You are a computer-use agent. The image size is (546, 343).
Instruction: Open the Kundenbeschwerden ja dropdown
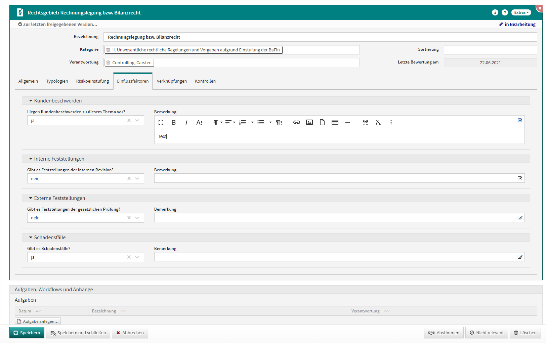pos(137,121)
